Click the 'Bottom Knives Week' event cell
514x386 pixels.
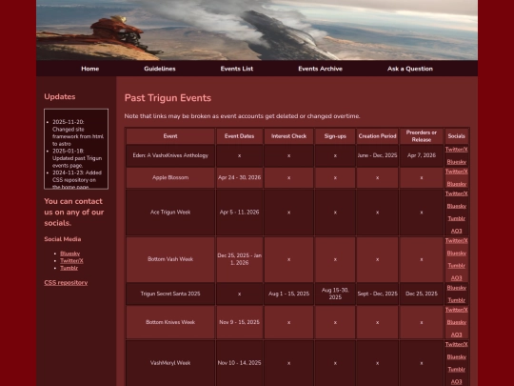tap(170, 322)
